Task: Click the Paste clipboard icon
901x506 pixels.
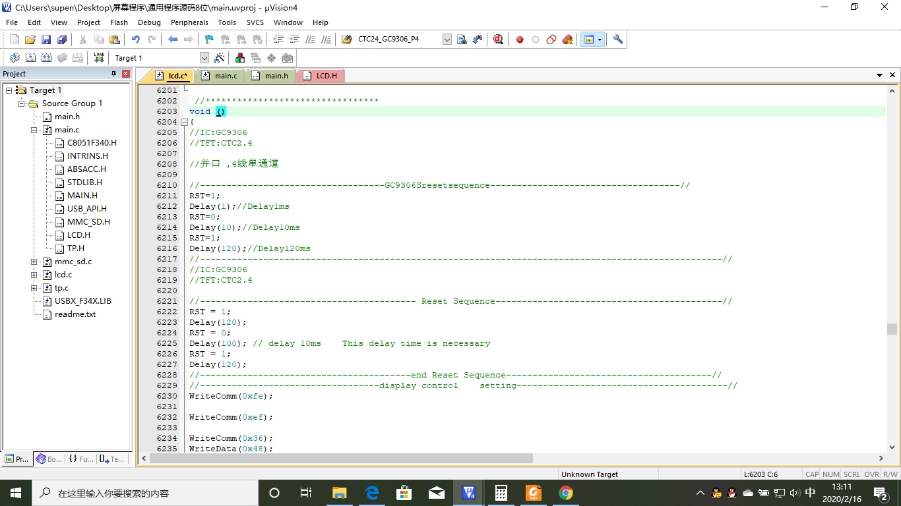Action: coord(115,40)
